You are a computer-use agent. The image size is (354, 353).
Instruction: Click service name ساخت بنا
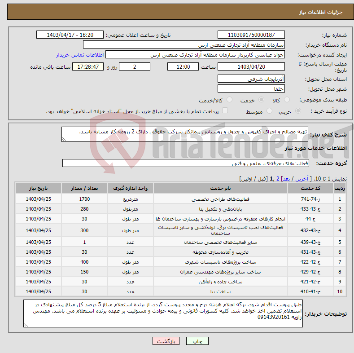click(x=220, y=292)
